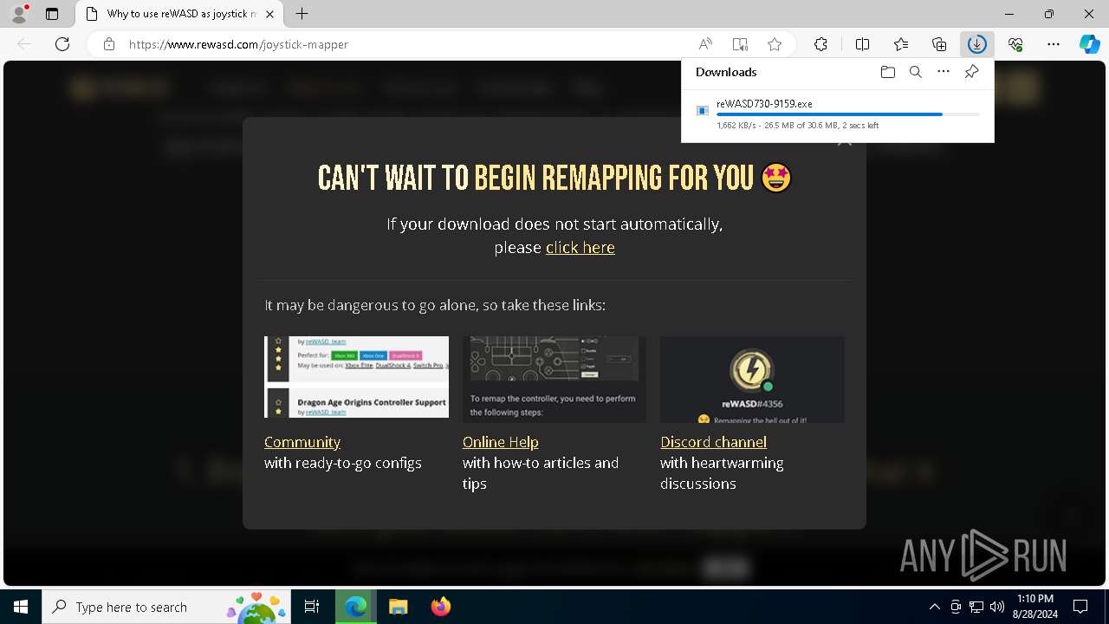Open a new browser tab
The image size is (1109, 624).
coord(302,14)
